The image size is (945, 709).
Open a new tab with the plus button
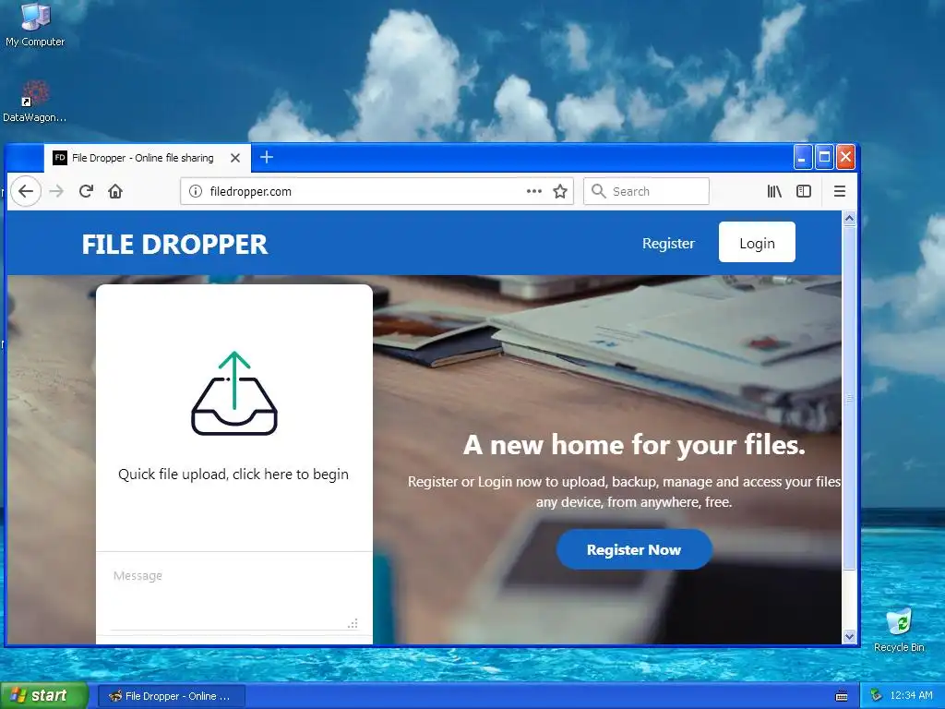[267, 157]
